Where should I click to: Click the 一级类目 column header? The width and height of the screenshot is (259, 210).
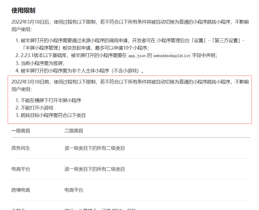point(21,131)
